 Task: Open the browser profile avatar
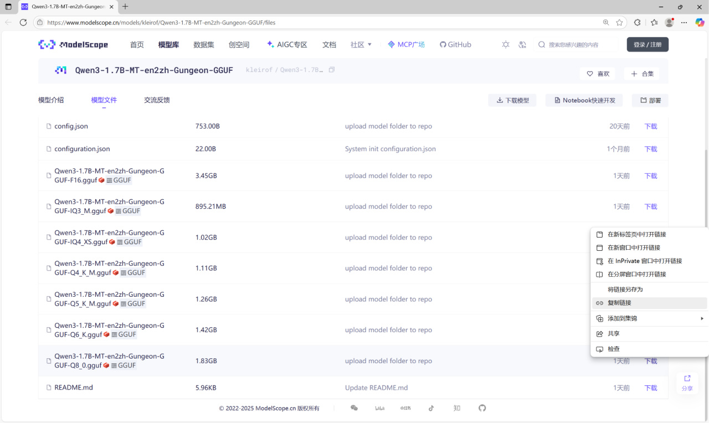coord(669,23)
